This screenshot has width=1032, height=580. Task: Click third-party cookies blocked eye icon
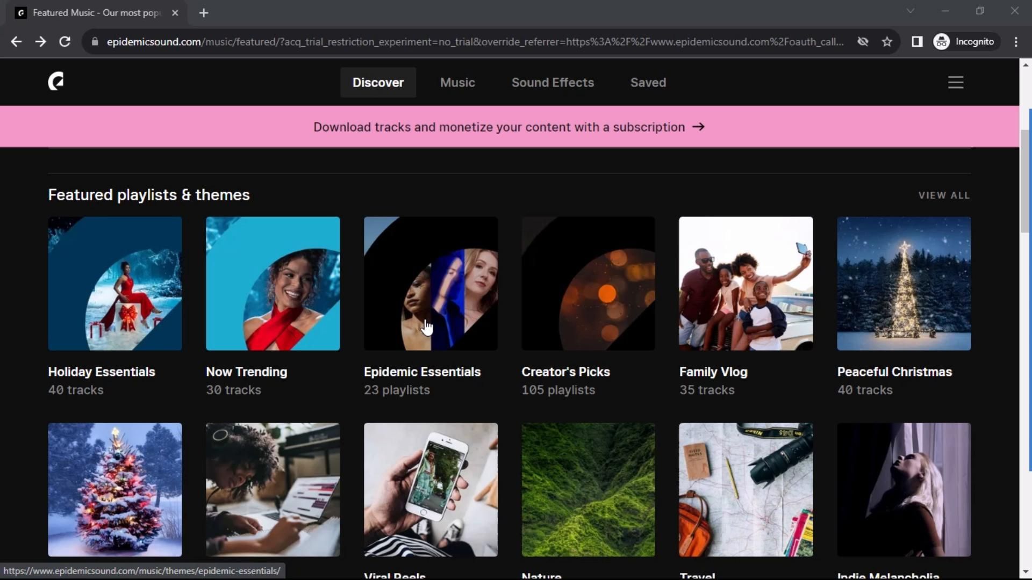(863, 42)
